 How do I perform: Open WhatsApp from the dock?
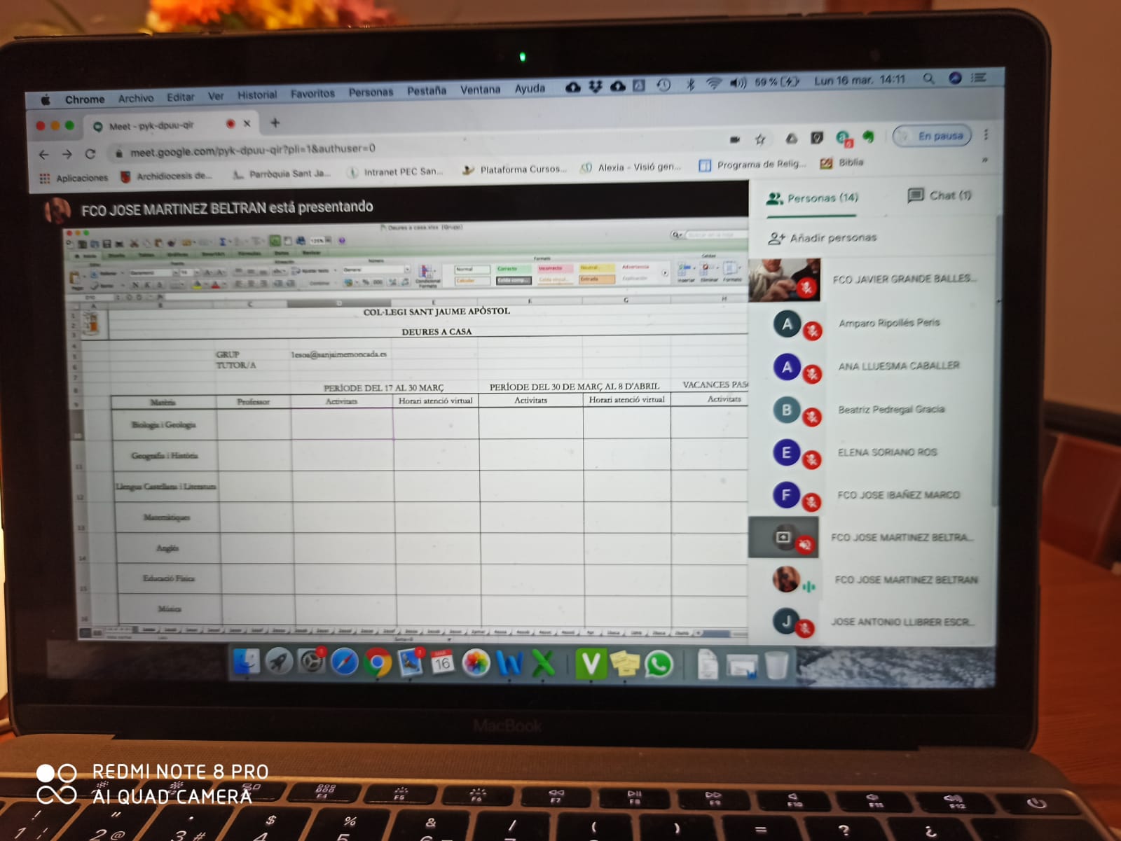coord(659,664)
